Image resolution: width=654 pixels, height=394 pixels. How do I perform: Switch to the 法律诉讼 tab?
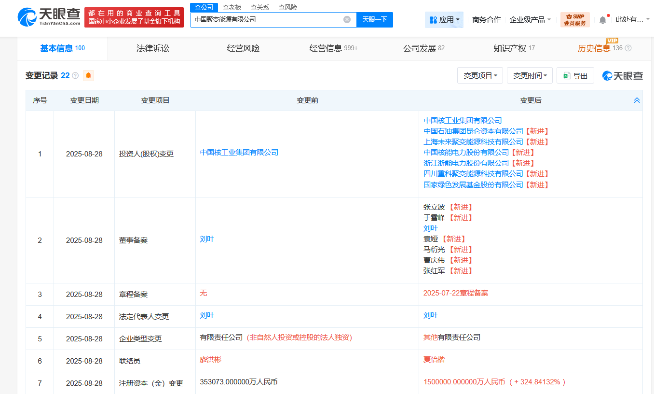[152, 48]
